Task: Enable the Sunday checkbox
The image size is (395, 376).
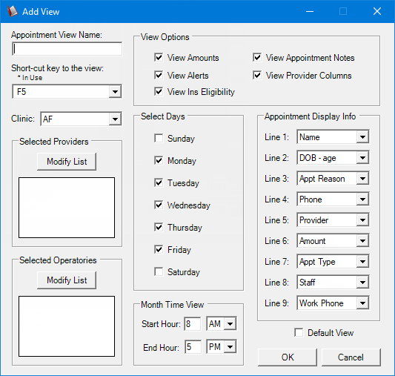Action: tap(159, 138)
